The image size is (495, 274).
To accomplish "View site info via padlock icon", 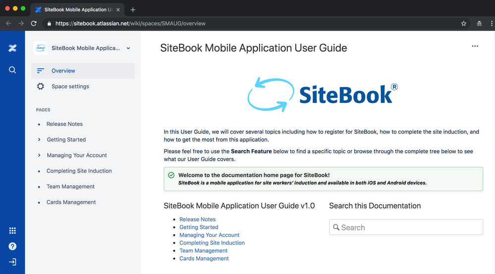I will click(x=49, y=23).
